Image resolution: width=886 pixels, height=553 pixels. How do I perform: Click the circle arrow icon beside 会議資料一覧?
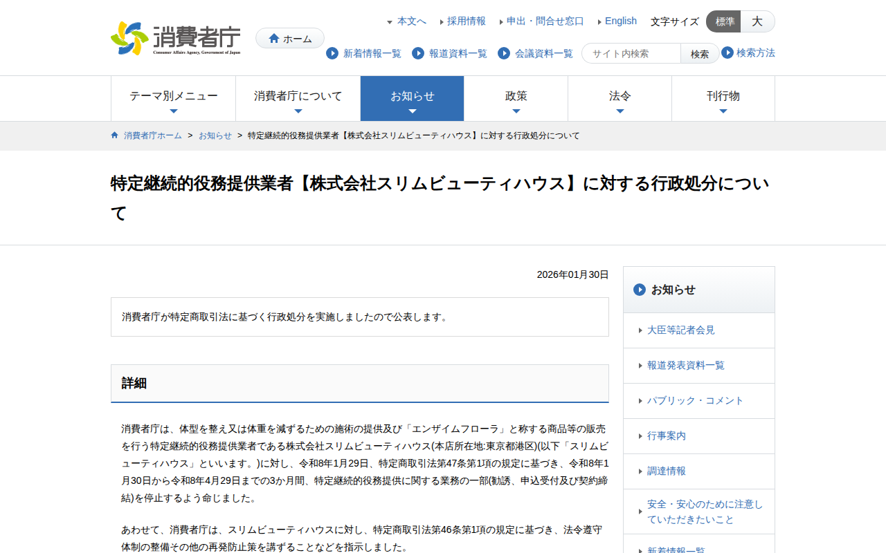(x=504, y=53)
